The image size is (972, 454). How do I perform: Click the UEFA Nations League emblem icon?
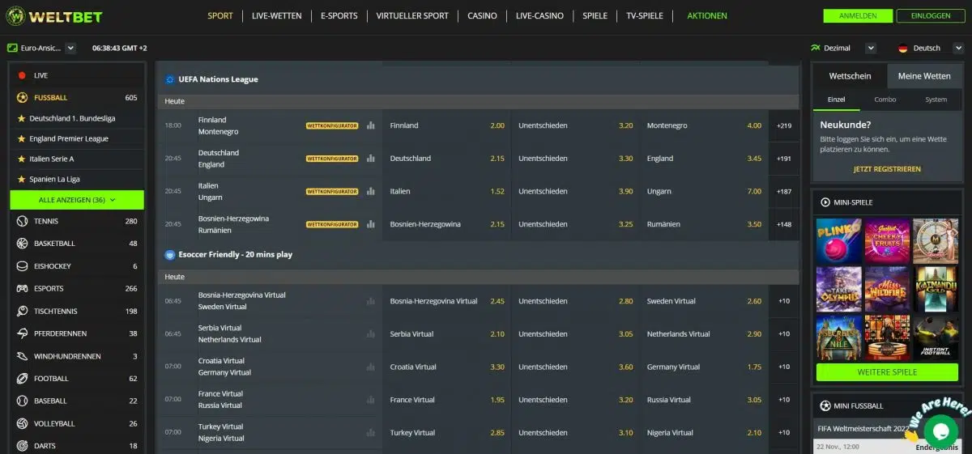tap(170, 79)
